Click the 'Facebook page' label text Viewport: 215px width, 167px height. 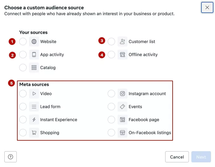pyautogui.click(x=144, y=120)
